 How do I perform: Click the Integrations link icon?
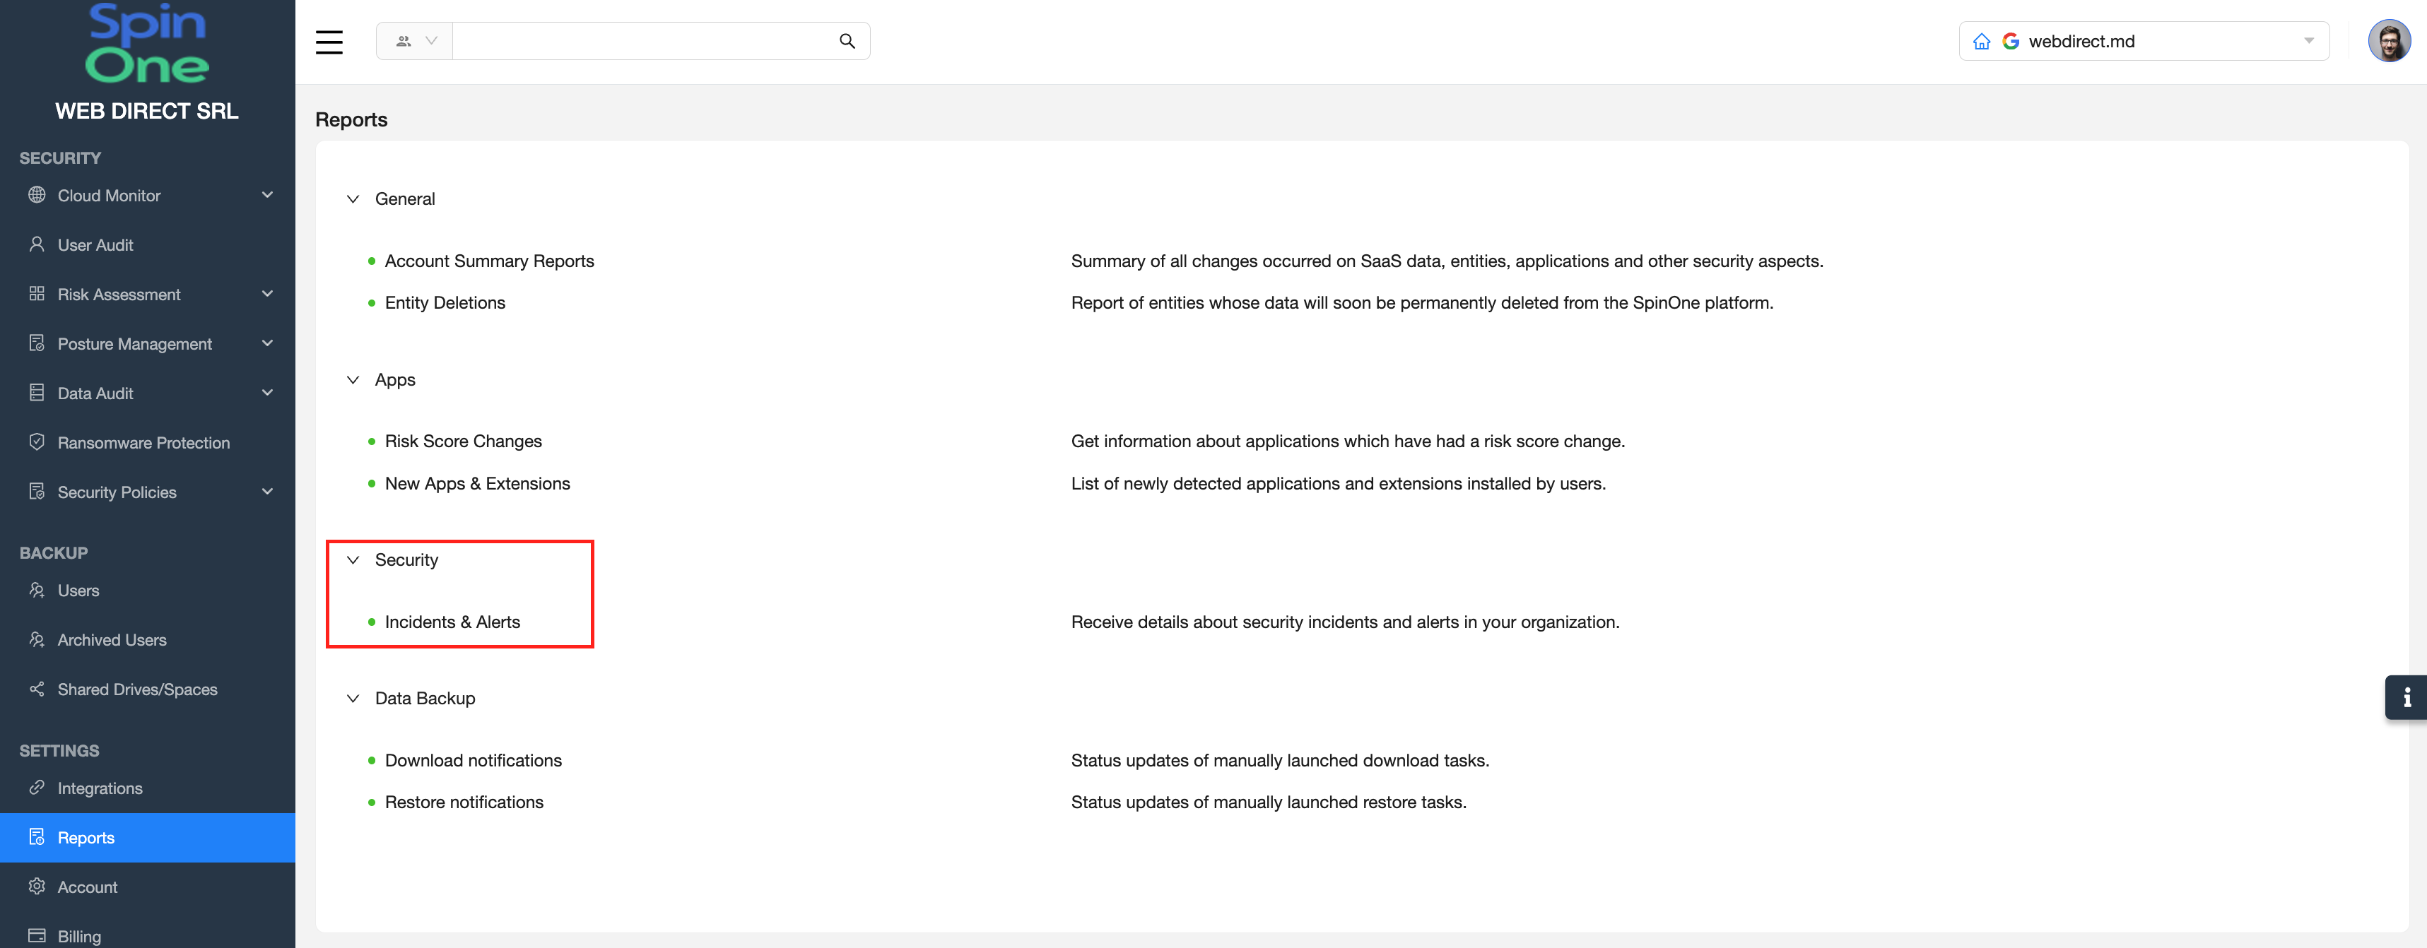point(37,788)
